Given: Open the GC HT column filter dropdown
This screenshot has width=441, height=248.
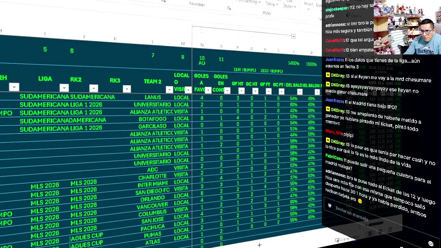Looking at the screenshot, I should coord(255,91).
